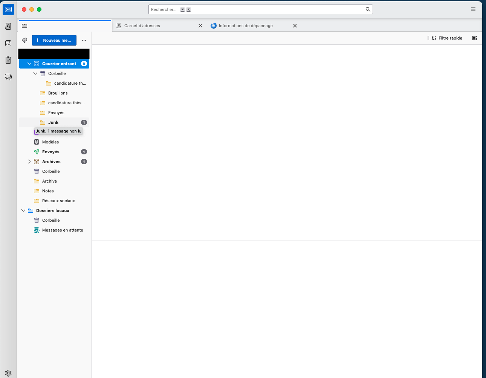
Task: Click Nouveau message button
Action: (x=54, y=40)
